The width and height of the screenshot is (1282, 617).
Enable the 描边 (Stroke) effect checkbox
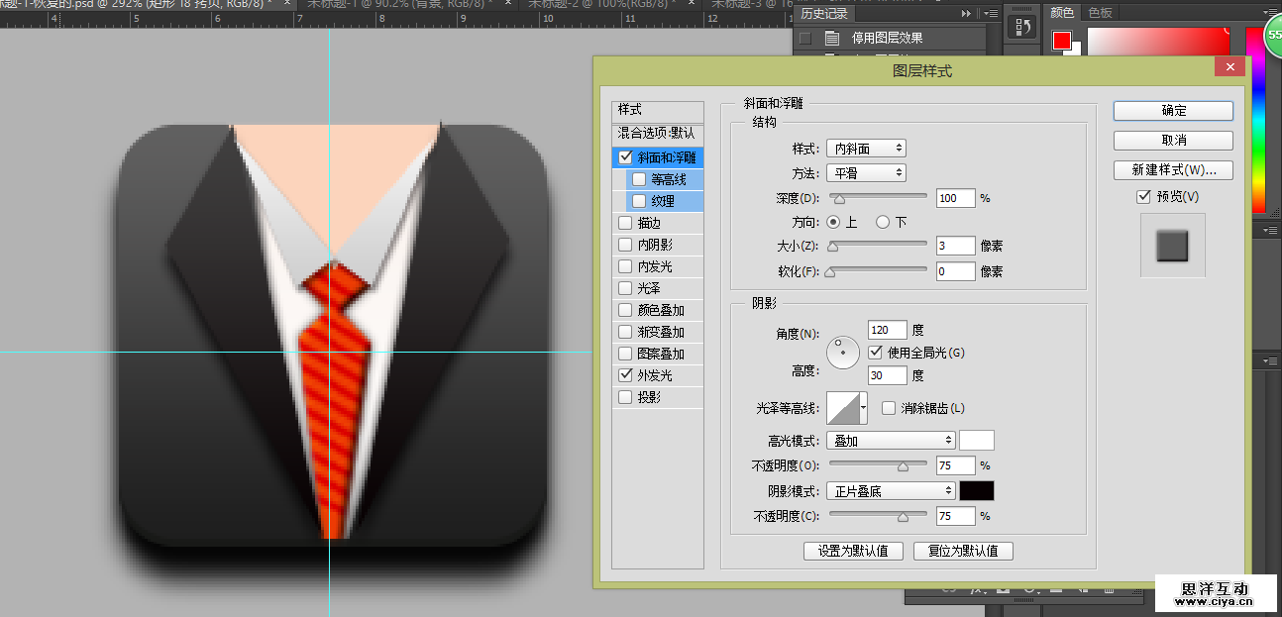tap(625, 223)
